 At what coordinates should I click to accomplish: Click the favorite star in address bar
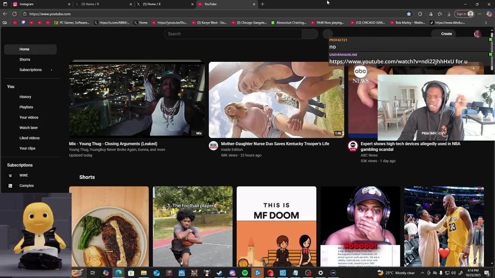(x=409, y=14)
